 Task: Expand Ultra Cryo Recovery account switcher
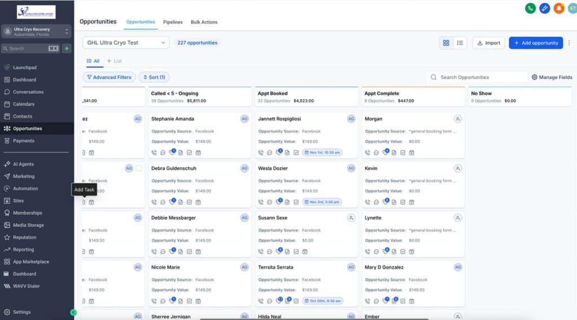click(37, 32)
